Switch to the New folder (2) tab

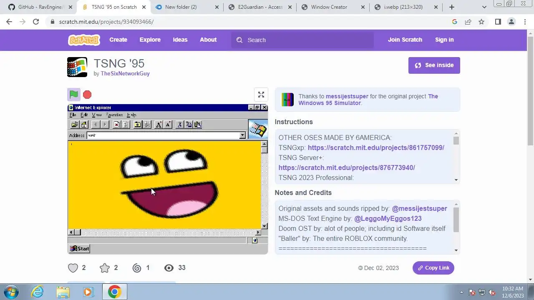[x=187, y=7]
